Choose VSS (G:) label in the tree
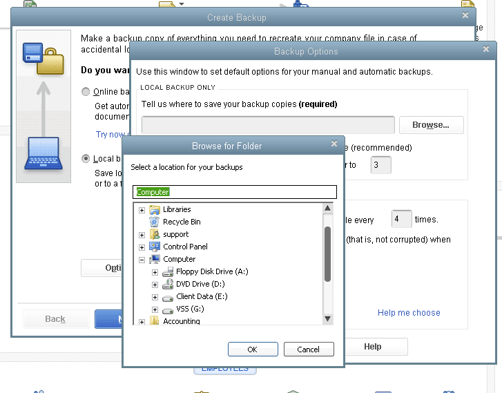The height and width of the screenshot is (393, 502). 190,309
